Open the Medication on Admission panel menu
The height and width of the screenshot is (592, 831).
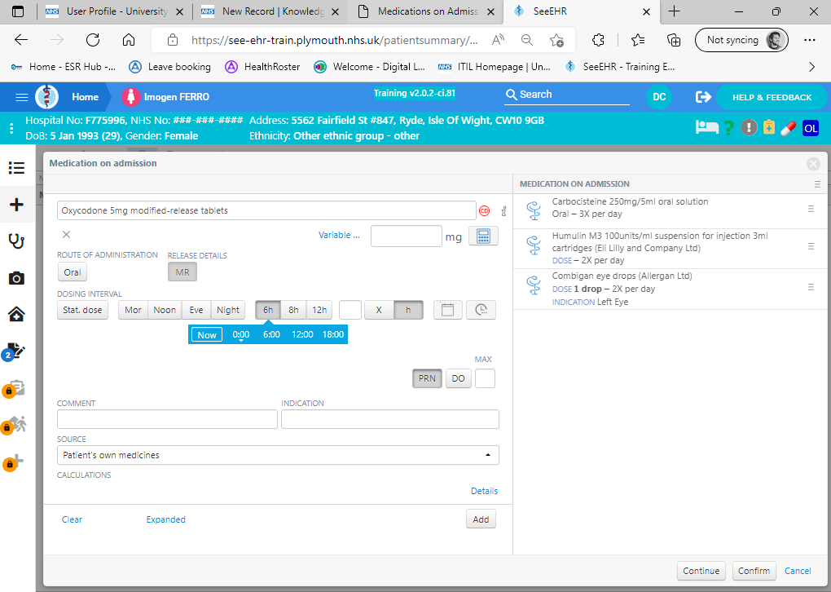coord(817,184)
